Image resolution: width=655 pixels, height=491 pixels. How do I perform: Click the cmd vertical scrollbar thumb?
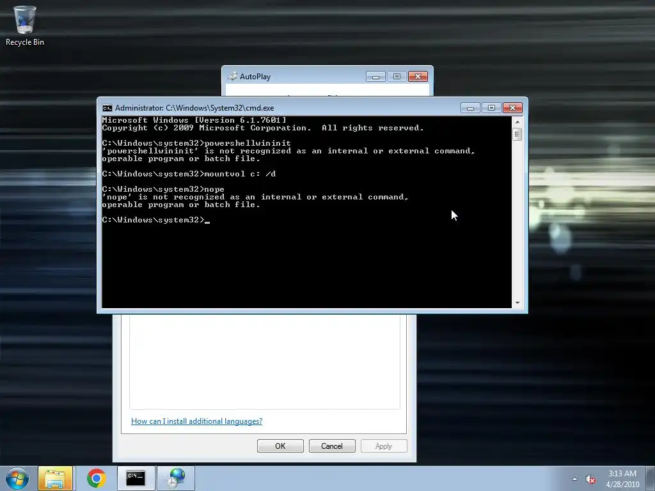pyautogui.click(x=517, y=134)
